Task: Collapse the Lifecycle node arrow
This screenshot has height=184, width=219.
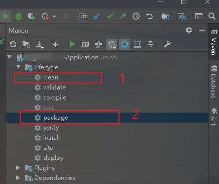Action: [18, 67]
